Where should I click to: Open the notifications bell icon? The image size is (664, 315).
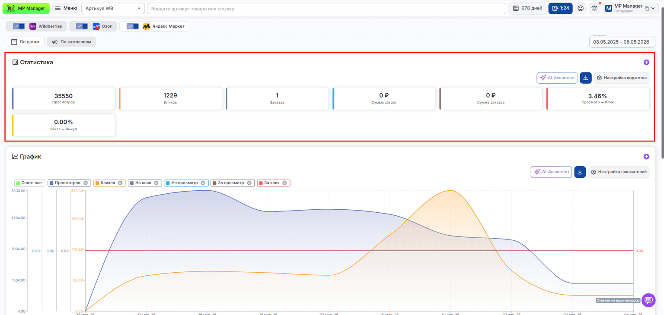[595, 8]
